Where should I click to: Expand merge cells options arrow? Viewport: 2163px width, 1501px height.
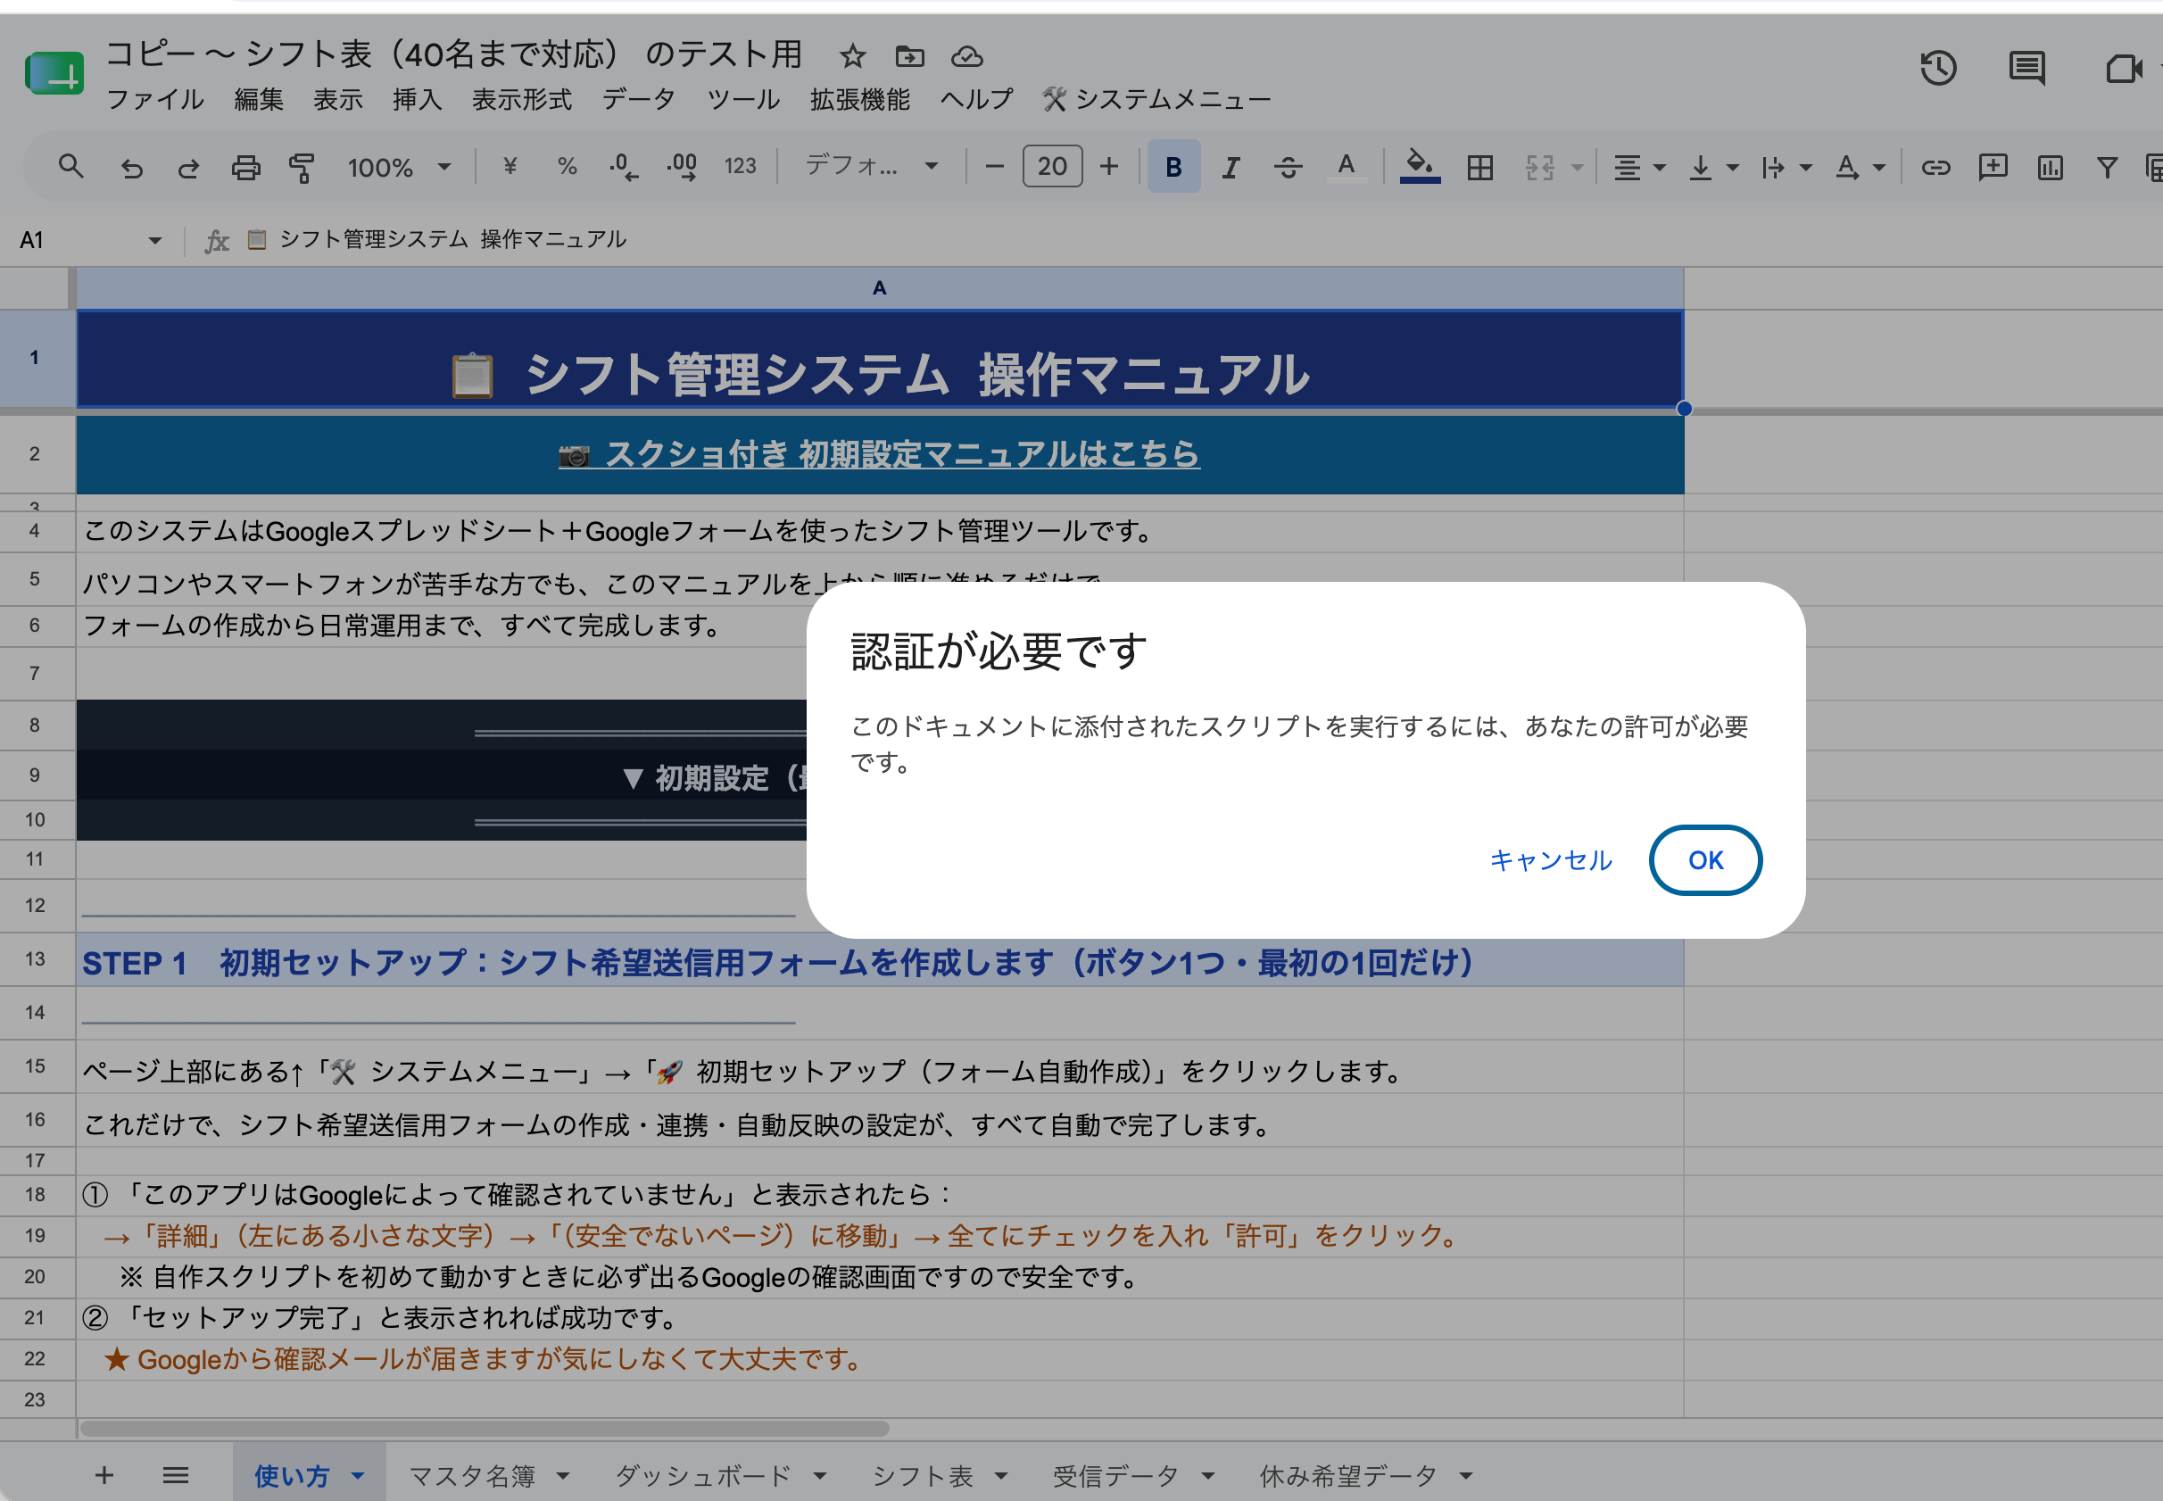pos(1578,168)
